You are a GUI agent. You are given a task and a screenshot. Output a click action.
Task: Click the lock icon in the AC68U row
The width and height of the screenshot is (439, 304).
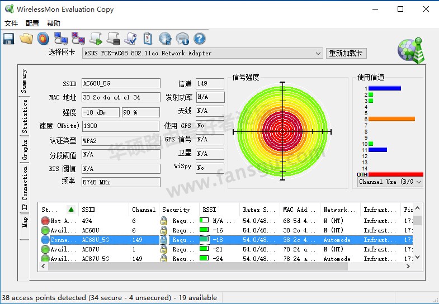click(x=164, y=230)
